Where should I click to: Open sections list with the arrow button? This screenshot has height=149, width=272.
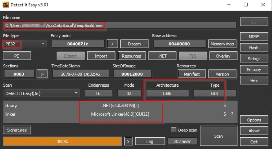pyautogui.click(x=42, y=74)
